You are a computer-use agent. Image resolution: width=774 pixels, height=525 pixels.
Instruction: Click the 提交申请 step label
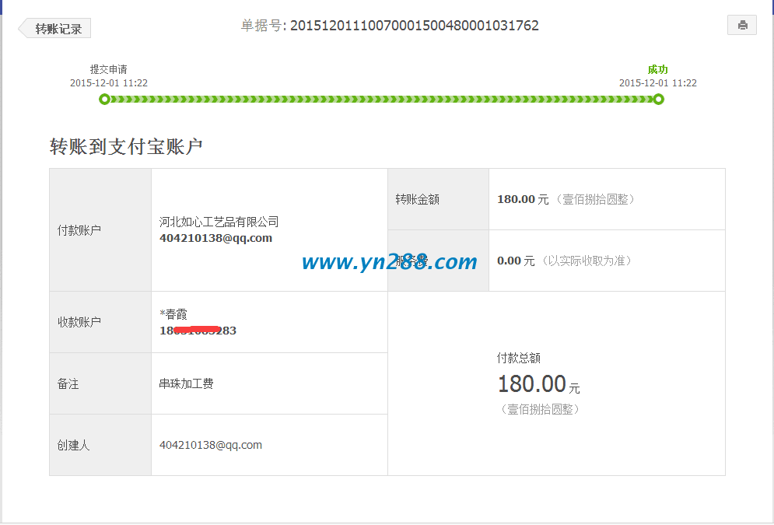point(108,69)
